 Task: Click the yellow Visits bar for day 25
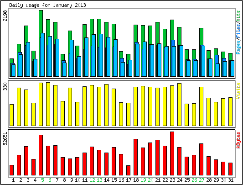point(186,115)
